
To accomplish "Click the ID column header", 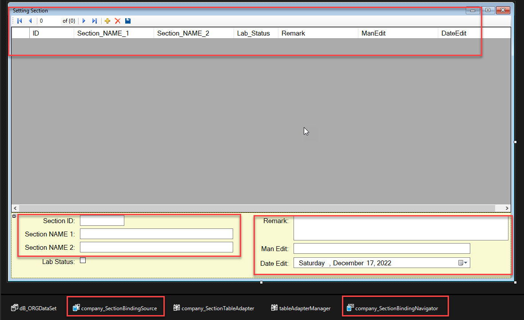I will (x=52, y=33).
